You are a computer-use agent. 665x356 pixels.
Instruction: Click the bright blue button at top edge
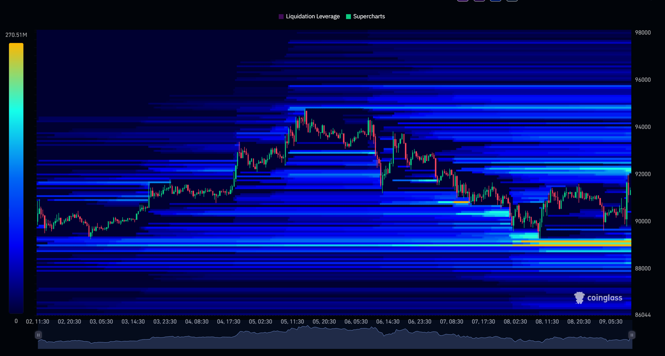click(x=495, y=1)
